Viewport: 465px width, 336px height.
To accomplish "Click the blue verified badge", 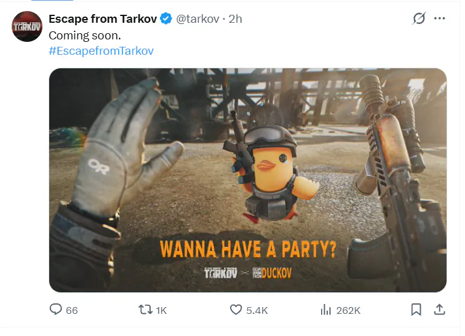I will pyautogui.click(x=165, y=18).
